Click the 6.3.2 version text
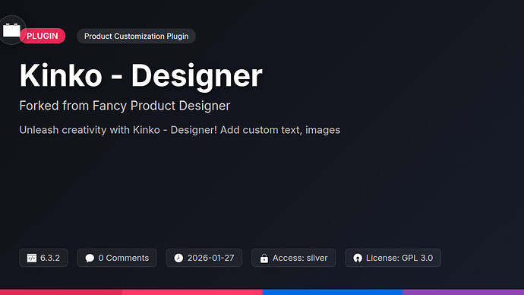 50,258
